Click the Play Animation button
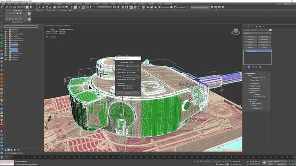 click(x=253, y=161)
